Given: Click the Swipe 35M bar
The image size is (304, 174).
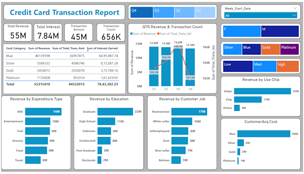Looking at the screenshot, I should coord(262,91).
